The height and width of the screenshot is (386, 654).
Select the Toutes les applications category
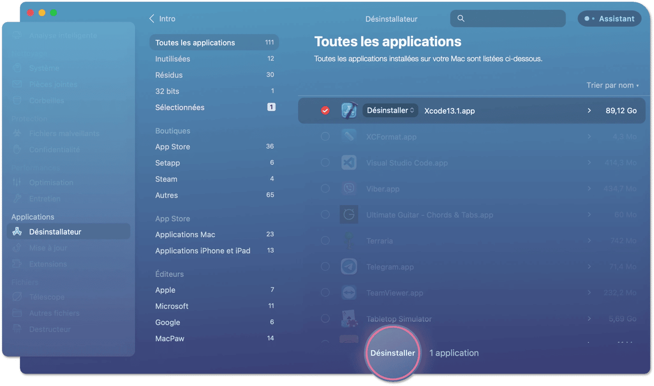214,43
